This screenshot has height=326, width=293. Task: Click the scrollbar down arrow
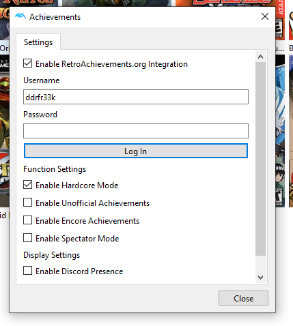(261, 278)
